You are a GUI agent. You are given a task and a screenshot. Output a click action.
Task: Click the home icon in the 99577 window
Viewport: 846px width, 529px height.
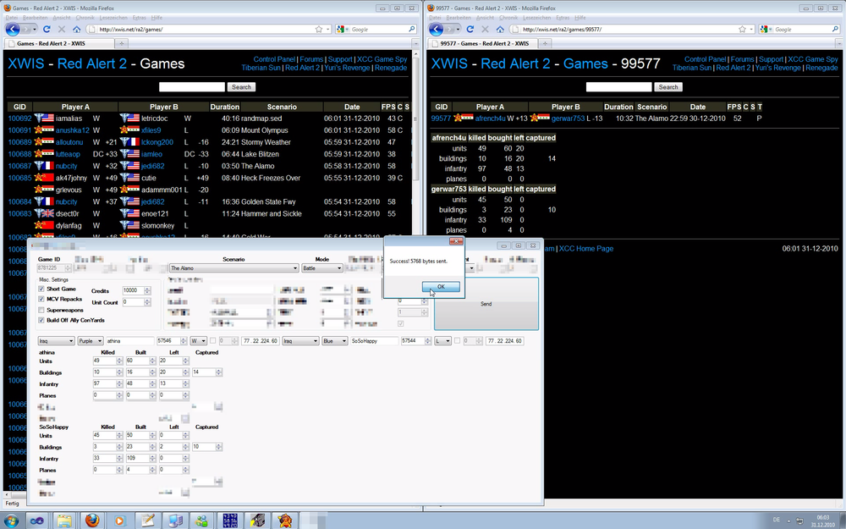pos(500,29)
